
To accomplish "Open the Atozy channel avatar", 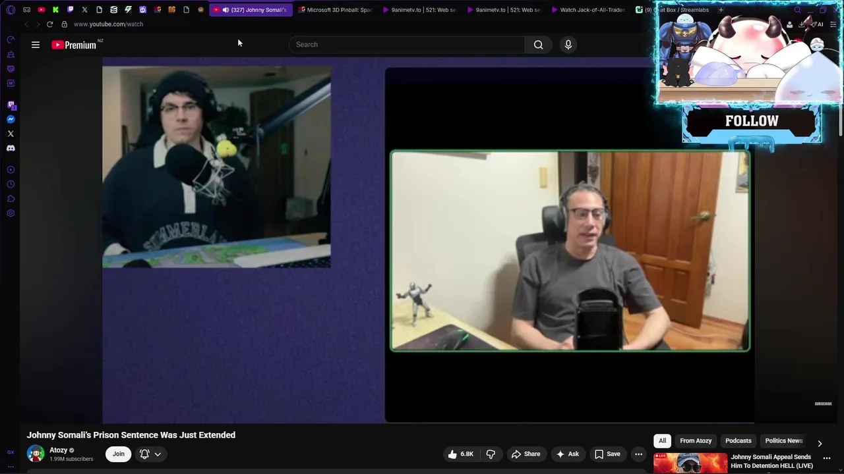I will coord(36,454).
